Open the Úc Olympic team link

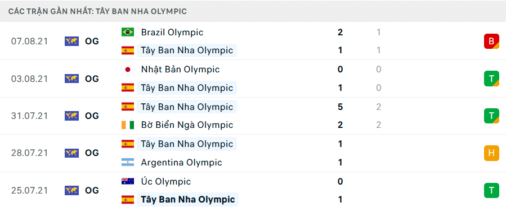(165, 181)
